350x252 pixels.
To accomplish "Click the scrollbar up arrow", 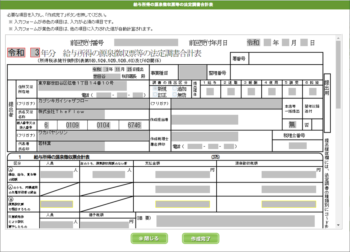I will [338, 38].
